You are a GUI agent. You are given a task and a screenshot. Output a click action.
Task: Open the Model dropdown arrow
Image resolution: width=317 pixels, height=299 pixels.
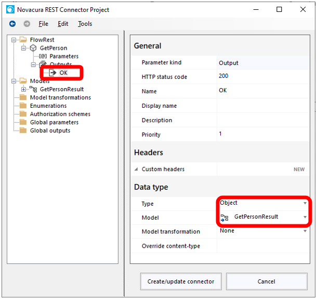[x=305, y=217]
